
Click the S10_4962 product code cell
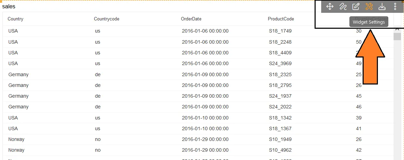[x=280, y=150]
